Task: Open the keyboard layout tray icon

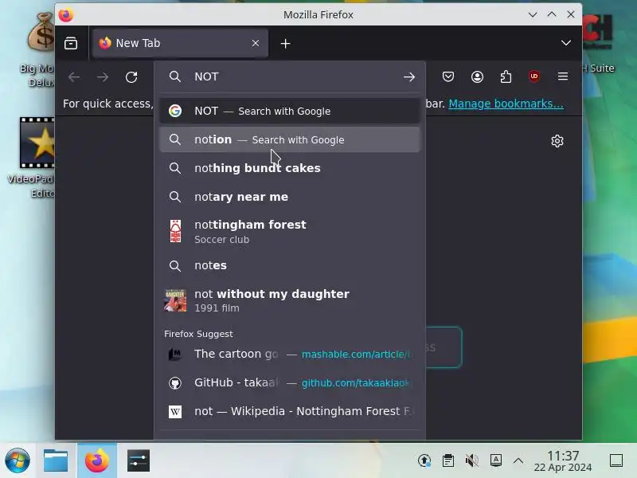Action: [495, 460]
